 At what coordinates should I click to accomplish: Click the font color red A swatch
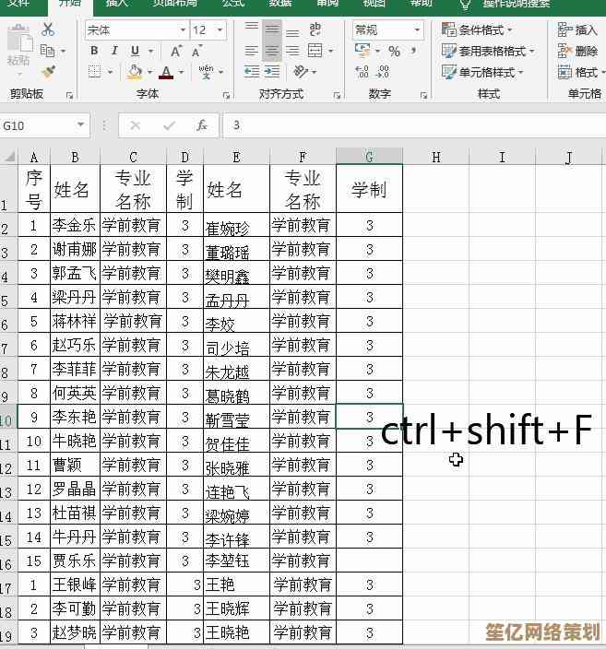pos(166,72)
